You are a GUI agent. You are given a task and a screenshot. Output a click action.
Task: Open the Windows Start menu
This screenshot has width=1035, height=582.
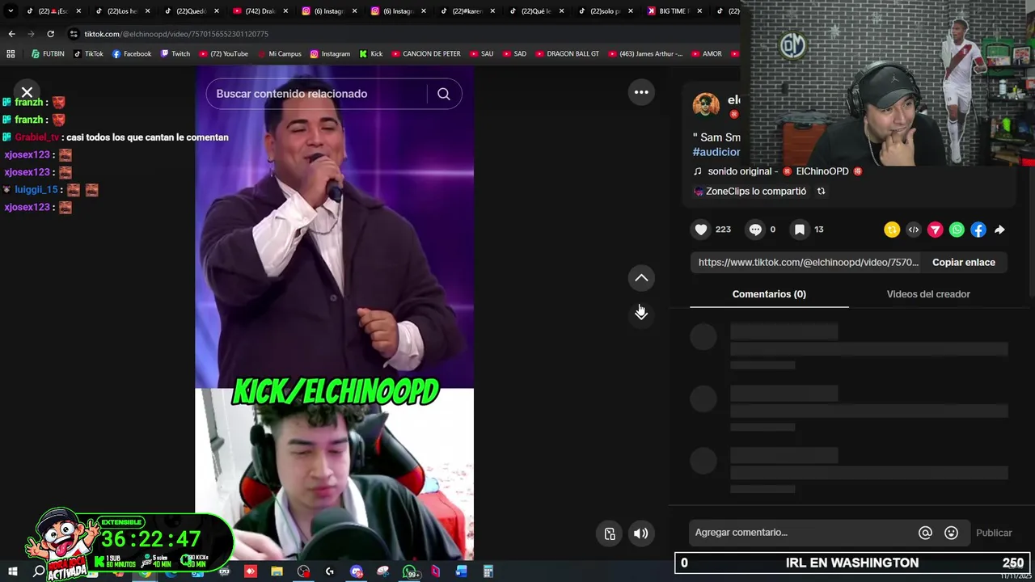[x=12, y=572]
